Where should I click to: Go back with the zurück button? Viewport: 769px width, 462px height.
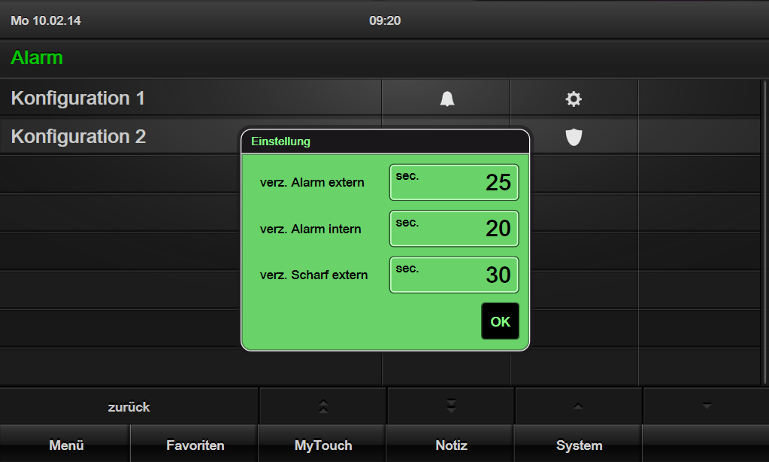pyautogui.click(x=129, y=406)
